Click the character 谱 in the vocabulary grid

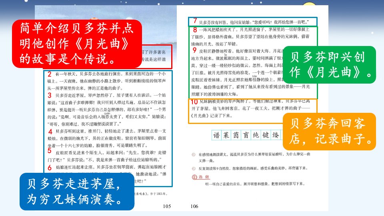(x=216, y=135)
